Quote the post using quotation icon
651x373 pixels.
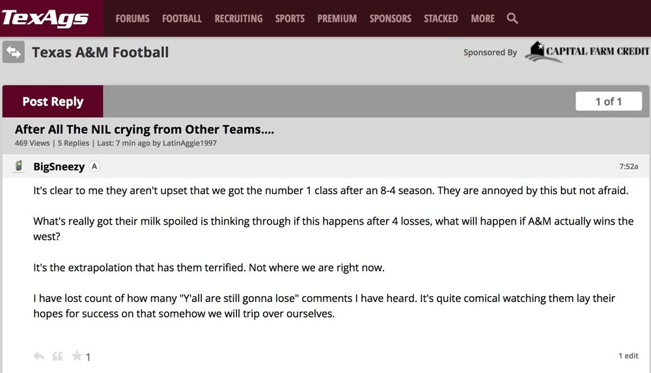tap(57, 356)
